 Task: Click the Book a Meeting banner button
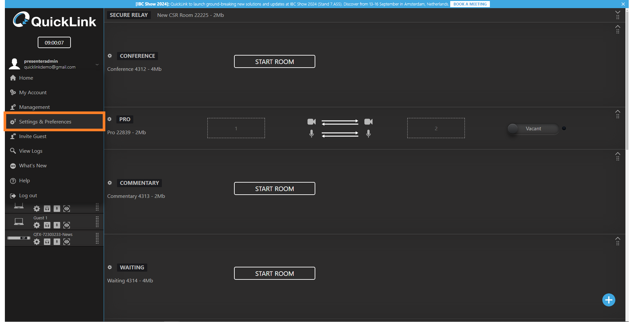pos(470,4)
